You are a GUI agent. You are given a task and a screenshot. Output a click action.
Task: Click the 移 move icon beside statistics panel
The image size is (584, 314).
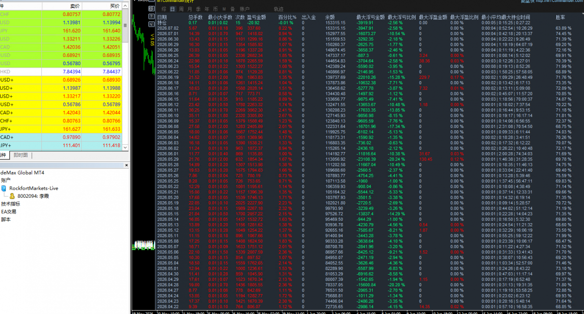[151, 9]
